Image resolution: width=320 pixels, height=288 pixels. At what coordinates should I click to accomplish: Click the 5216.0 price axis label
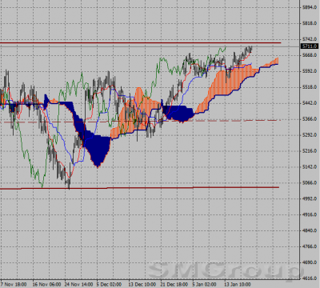click(x=310, y=151)
